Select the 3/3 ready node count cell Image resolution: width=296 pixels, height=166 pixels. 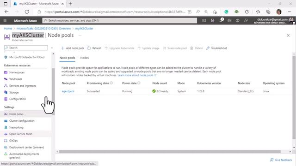coord(160,91)
